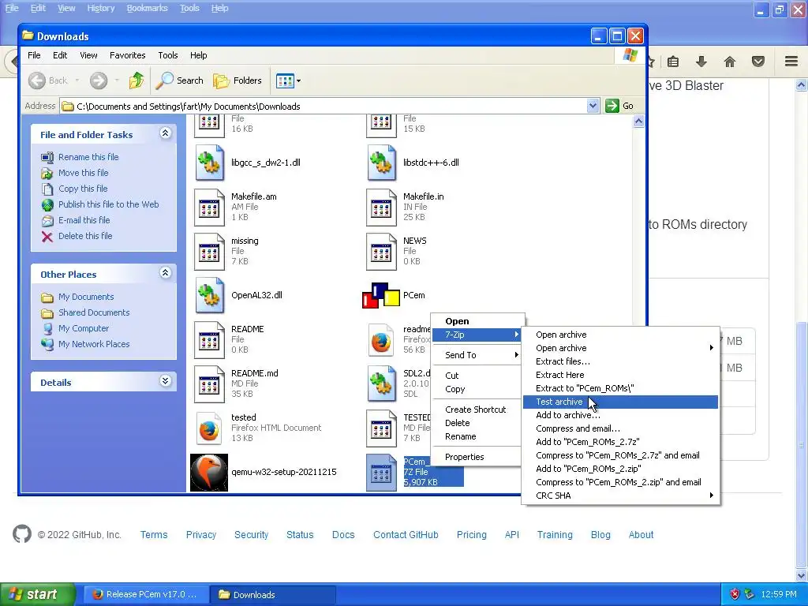Open Firefox hamburger menu icon
The width and height of the screenshot is (808, 606).
click(x=791, y=62)
